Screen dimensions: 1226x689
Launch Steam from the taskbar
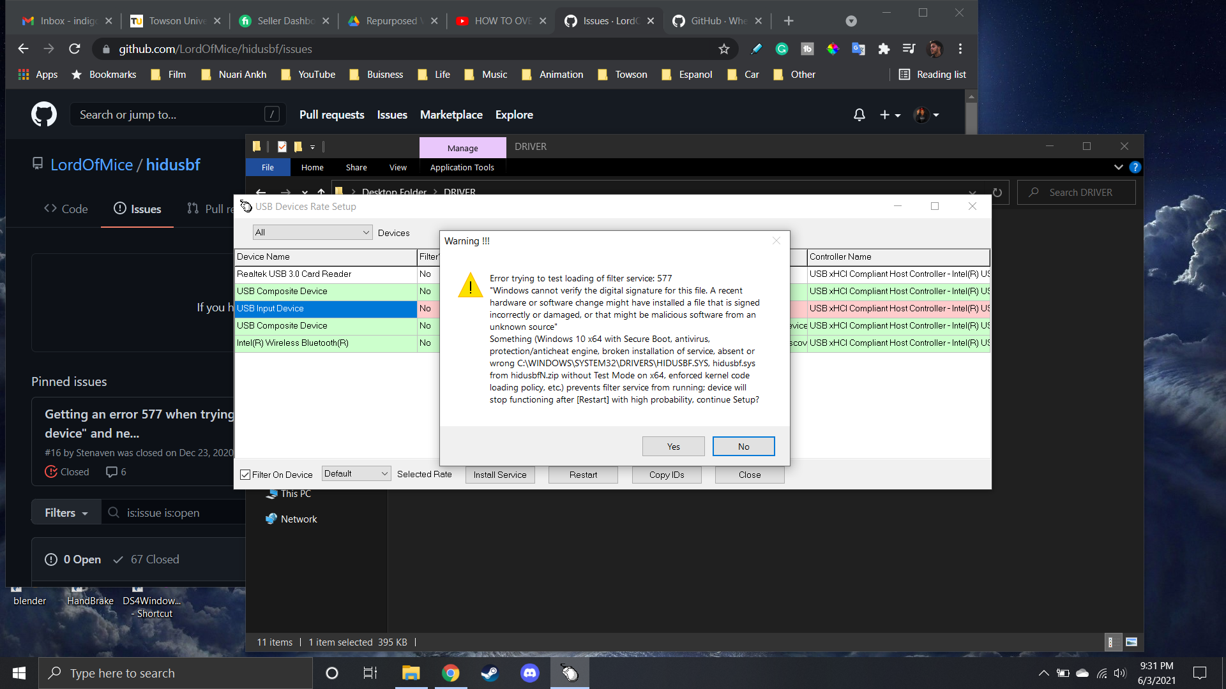490,672
